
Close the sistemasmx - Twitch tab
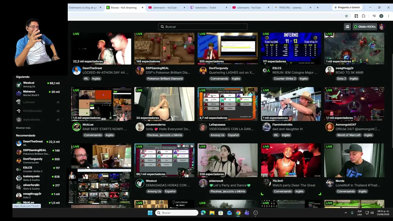pyautogui.click(x=227, y=7)
